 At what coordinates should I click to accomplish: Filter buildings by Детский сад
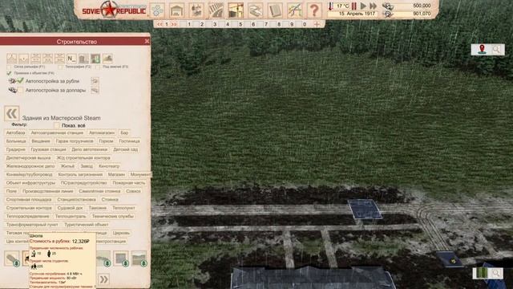(x=125, y=149)
